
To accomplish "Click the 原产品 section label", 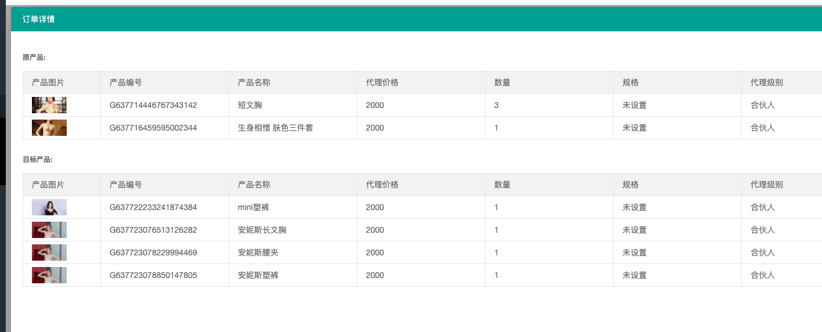I will pos(34,57).
